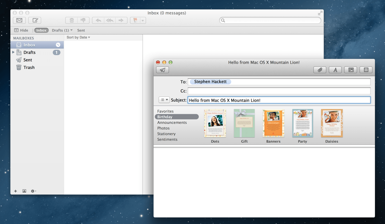Choose the Party birthday stationery thumbnail

click(303, 123)
